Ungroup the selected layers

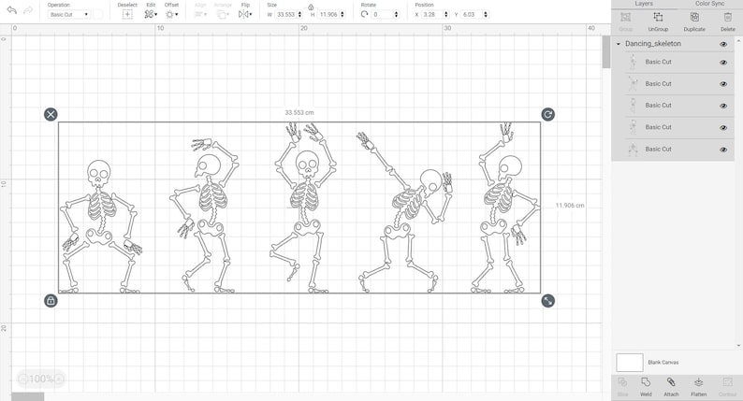pos(658,17)
